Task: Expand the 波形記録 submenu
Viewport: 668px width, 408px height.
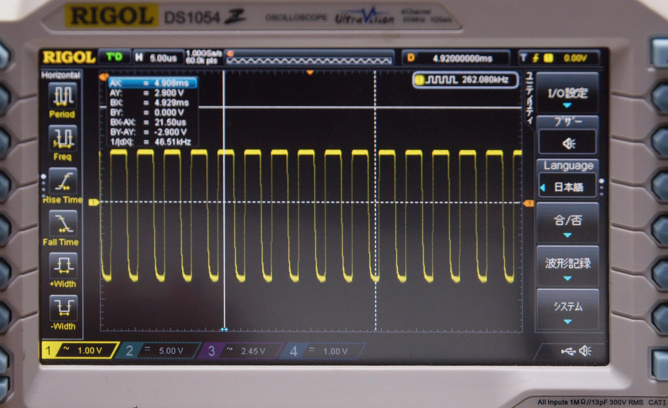Action: [x=567, y=264]
